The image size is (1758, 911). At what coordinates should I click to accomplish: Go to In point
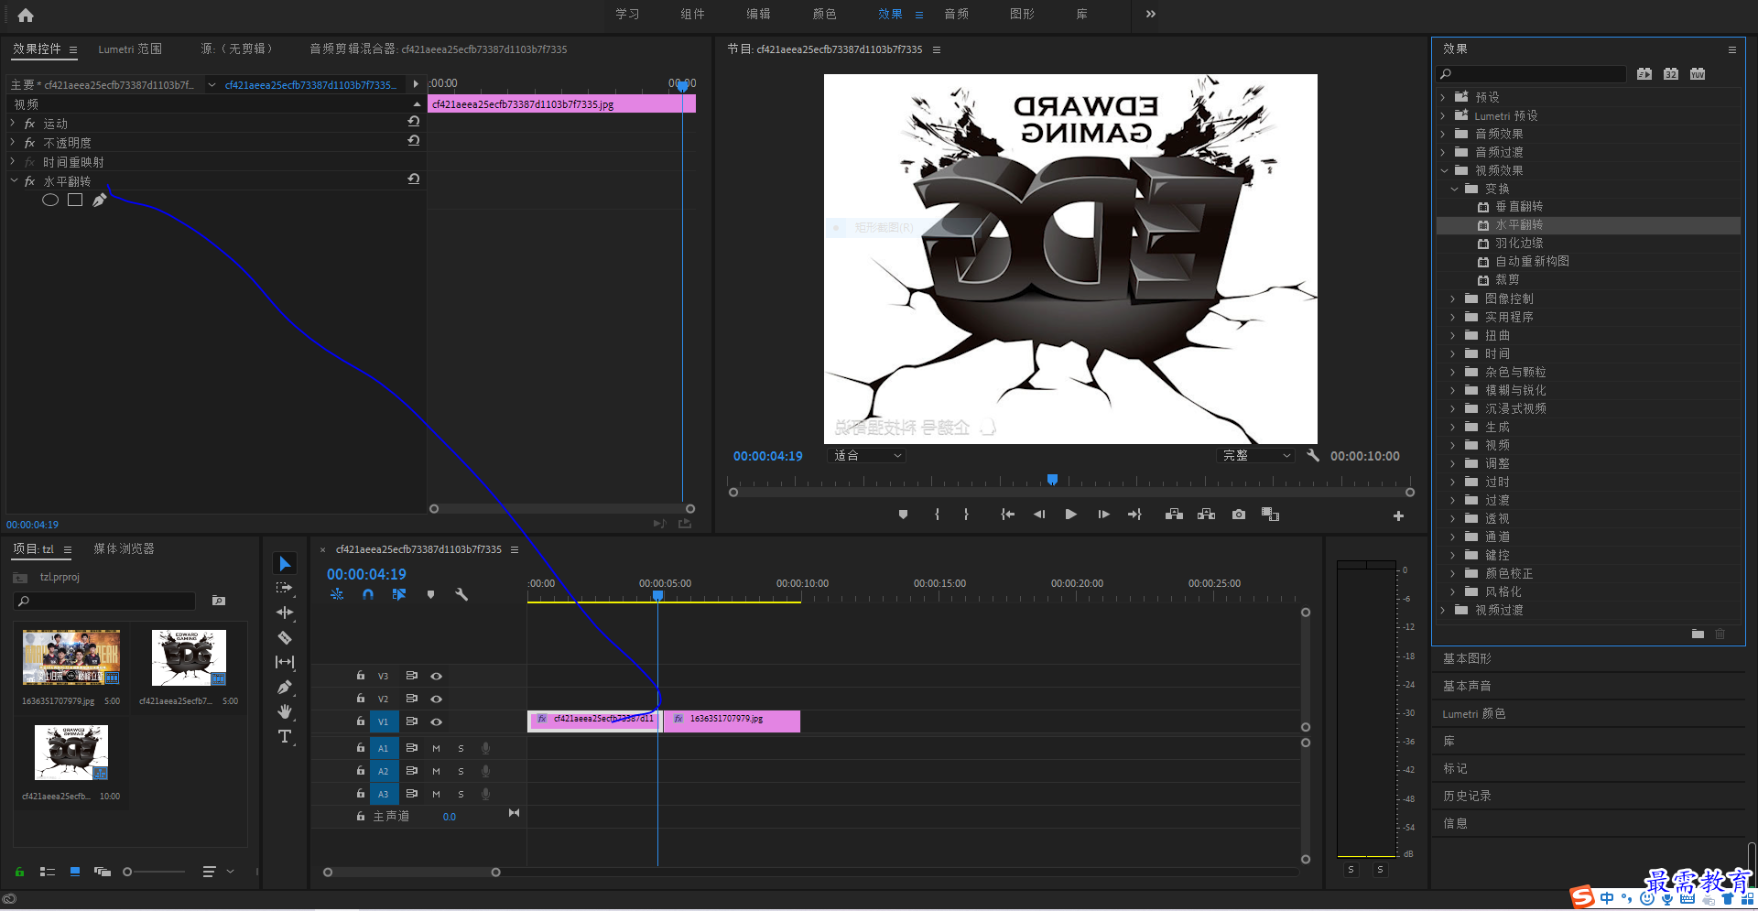(1007, 515)
